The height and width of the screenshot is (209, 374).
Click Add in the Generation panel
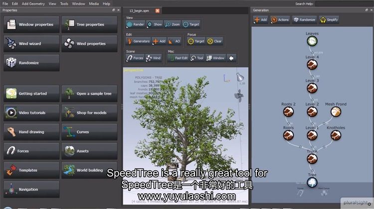pyautogui.click(x=260, y=20)
